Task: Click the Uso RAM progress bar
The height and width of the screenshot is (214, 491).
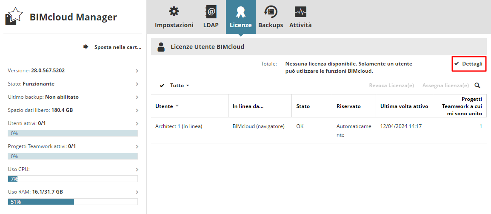Action: point(73,202)
